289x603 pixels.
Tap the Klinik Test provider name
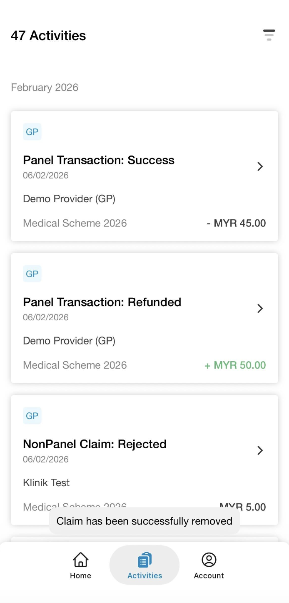(x=46, y=482)
